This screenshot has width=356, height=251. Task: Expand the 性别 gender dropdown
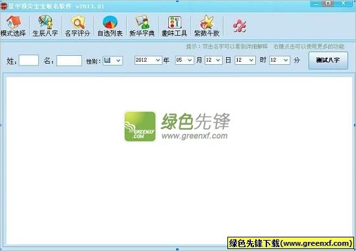[113, 60]
